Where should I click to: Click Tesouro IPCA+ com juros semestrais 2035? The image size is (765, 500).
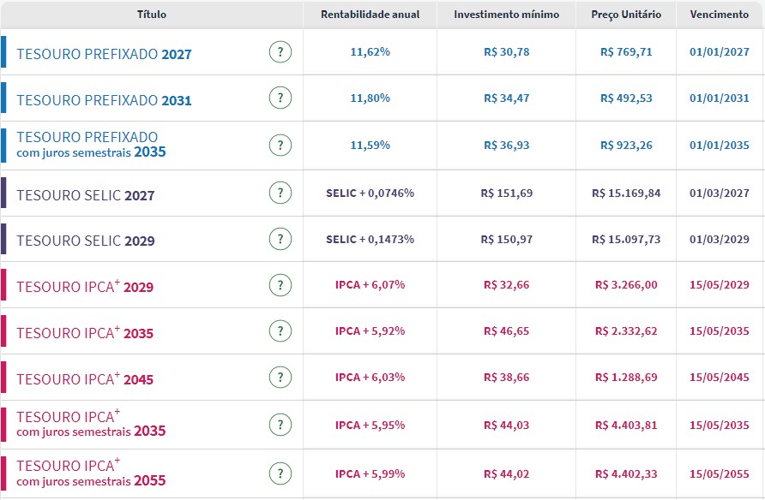pyautogui.click(x=91, y=424)
